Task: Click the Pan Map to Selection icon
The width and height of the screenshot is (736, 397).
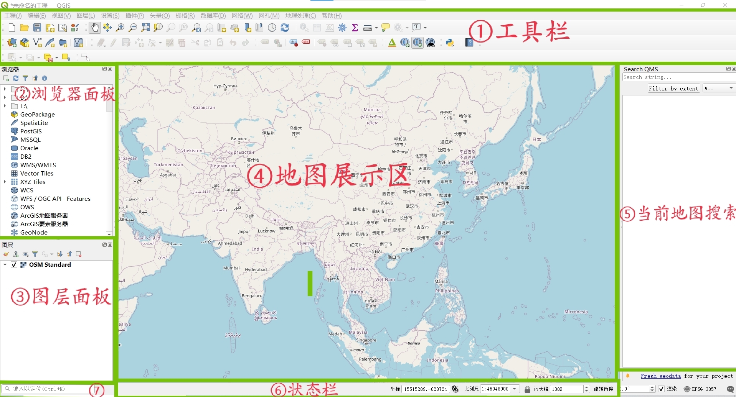Action: 107,28
